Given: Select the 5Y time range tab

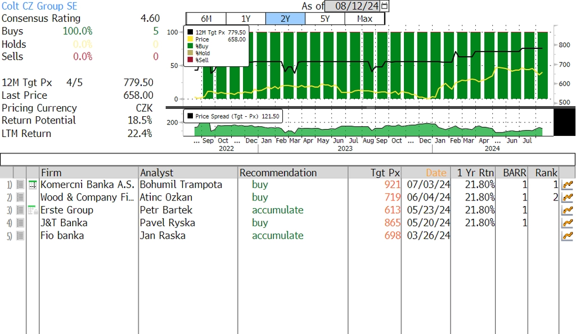Looking at the screenshot, I should [325, 19].
